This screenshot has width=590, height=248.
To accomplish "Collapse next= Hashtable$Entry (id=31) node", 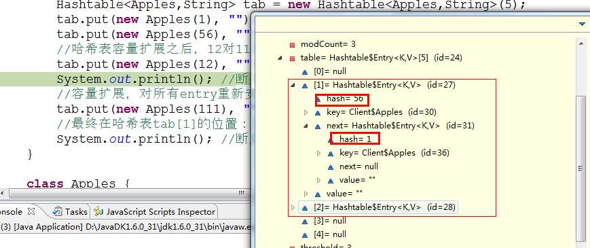I will (x=306, y=126).
